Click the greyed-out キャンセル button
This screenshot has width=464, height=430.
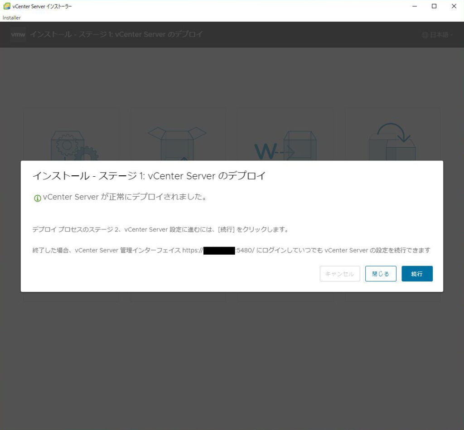[340, 274]
